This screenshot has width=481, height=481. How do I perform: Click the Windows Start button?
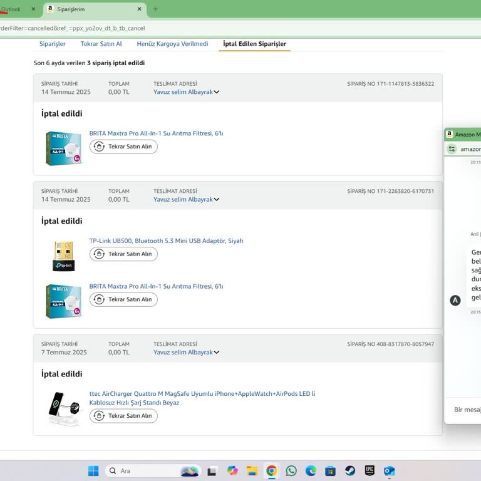coord(93,471)
